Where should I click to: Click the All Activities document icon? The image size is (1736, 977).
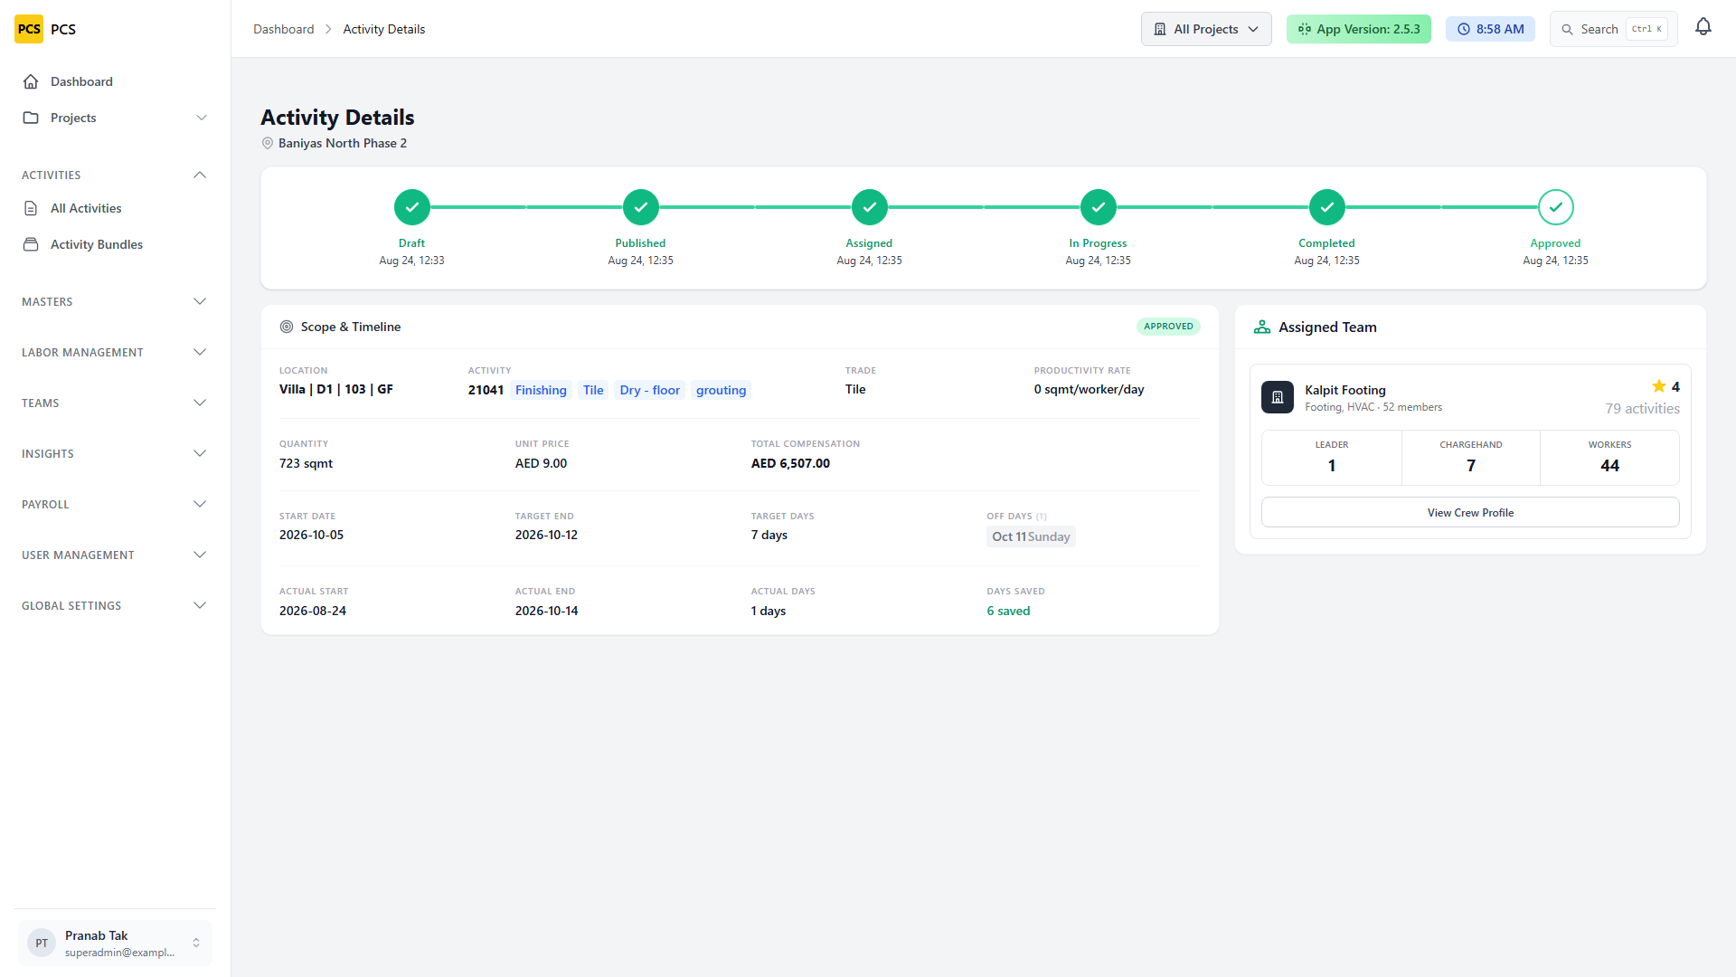pyautogui.click(x=31, y=208)
